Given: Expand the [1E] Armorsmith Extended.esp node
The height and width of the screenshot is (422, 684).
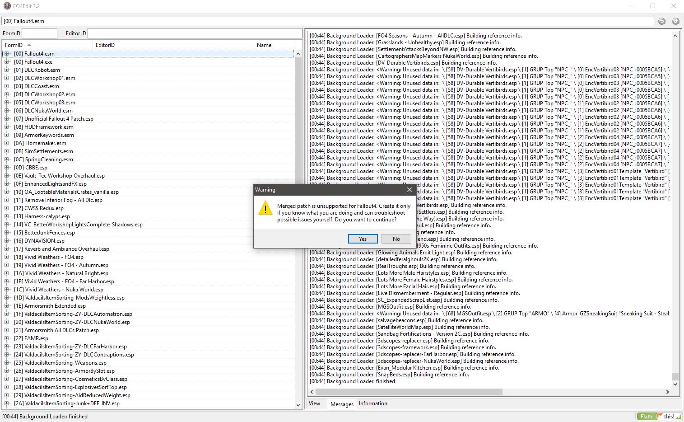Looking at the screenshot, I should coord(7,306).
